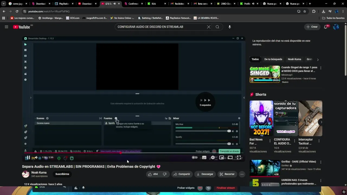Open the Chrome three-dot menu
The image size is (347, 195).
coord(343,11)
